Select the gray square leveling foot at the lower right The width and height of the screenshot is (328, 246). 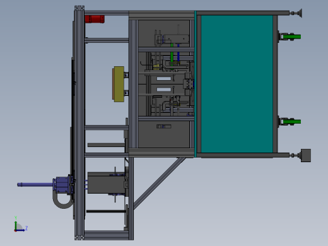click(306, 155)
